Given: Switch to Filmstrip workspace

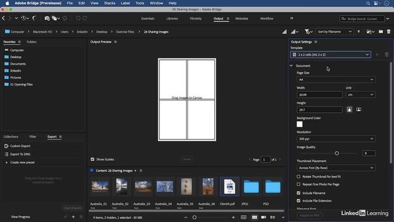Looking at the screenshot, I should click(x=196, y=18).
